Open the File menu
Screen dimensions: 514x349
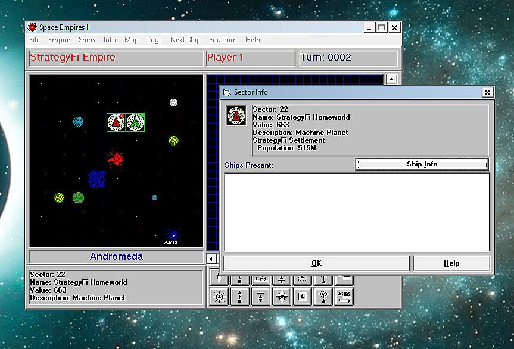(35, 40)
